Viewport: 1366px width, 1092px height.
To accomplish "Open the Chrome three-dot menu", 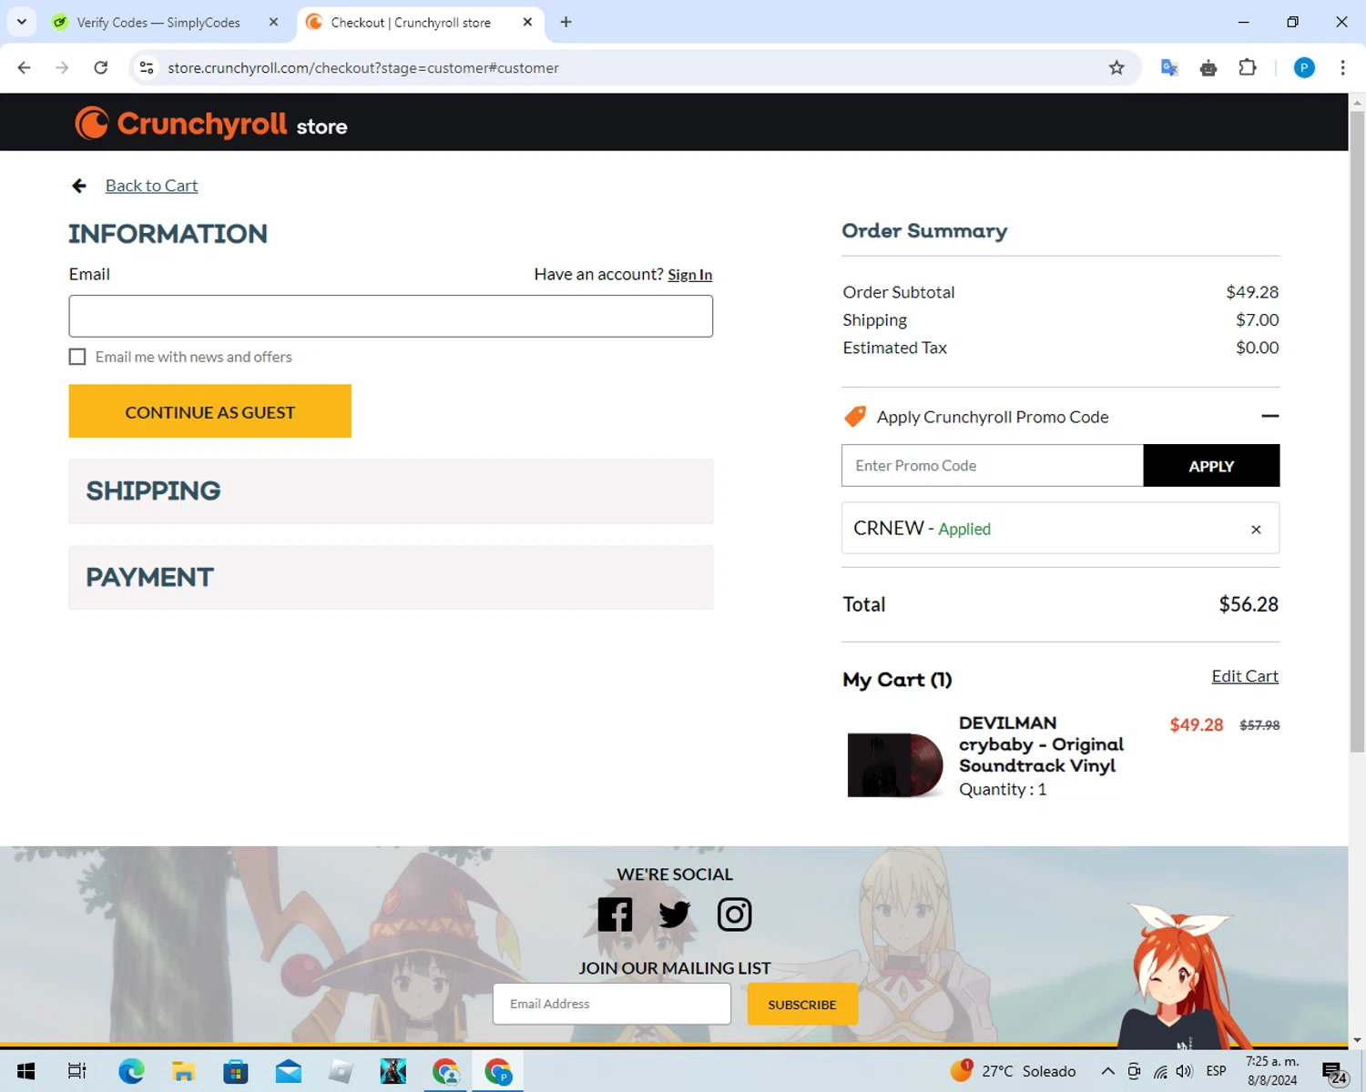I will (1342, 67).
